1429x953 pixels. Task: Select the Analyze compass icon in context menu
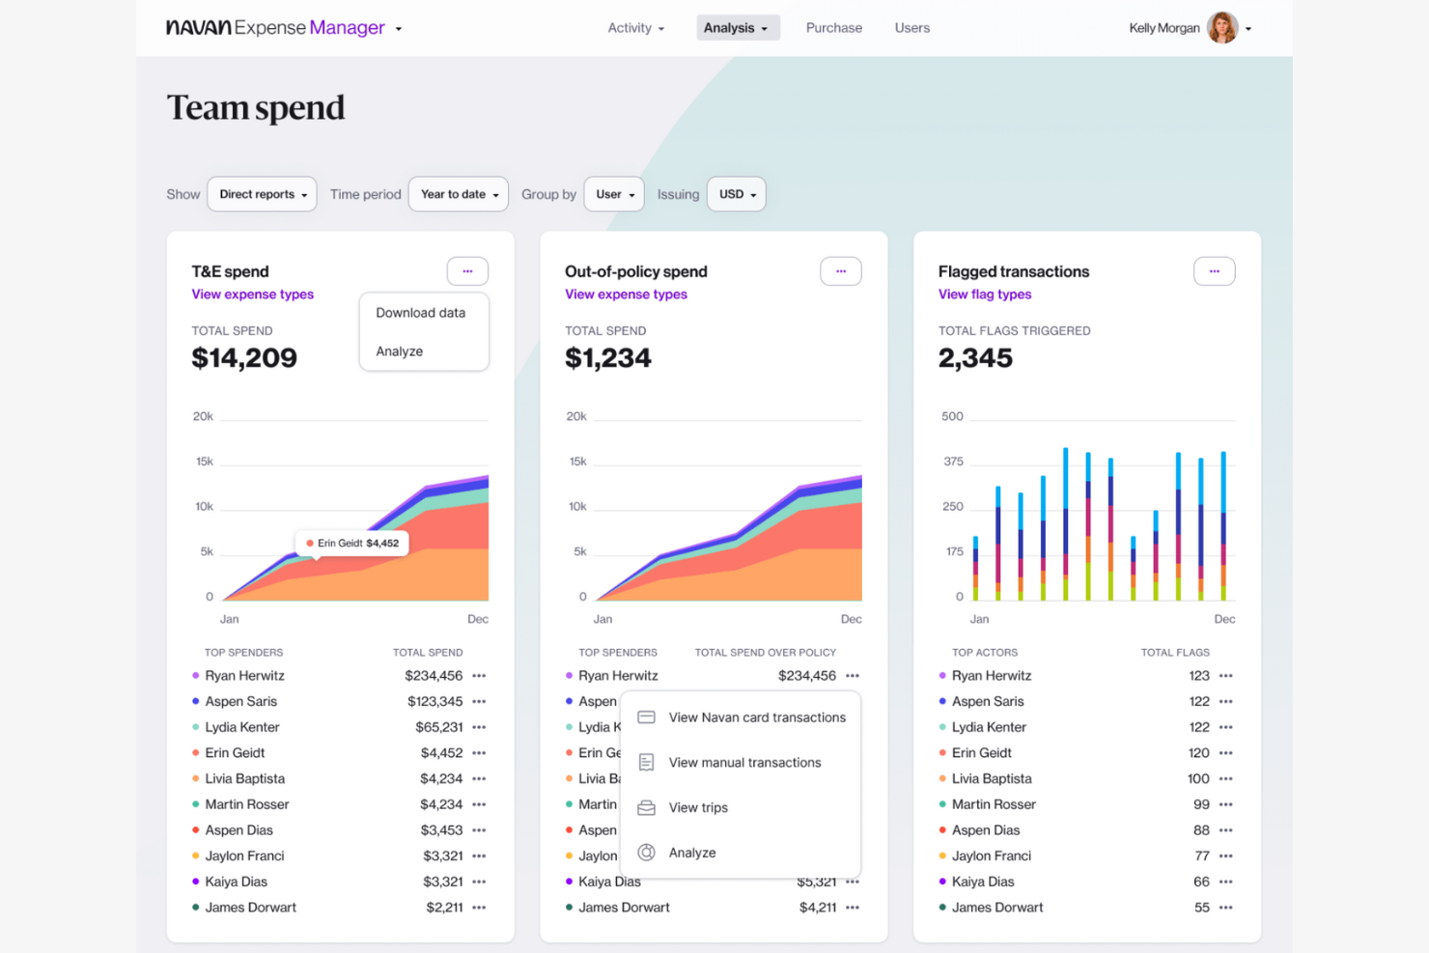coord(647,852)
